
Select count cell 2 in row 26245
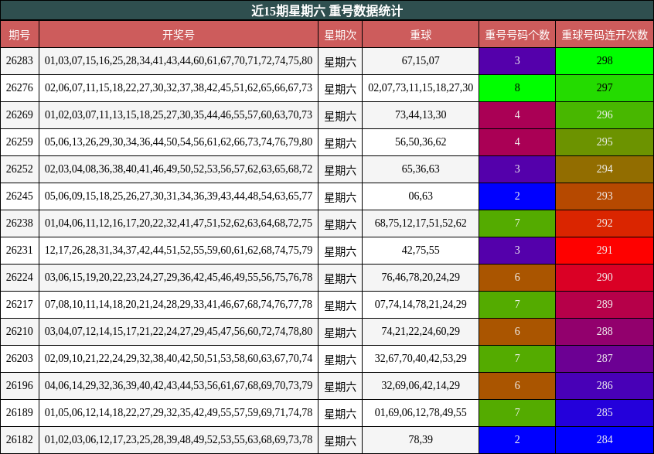[x=517, y=196]
